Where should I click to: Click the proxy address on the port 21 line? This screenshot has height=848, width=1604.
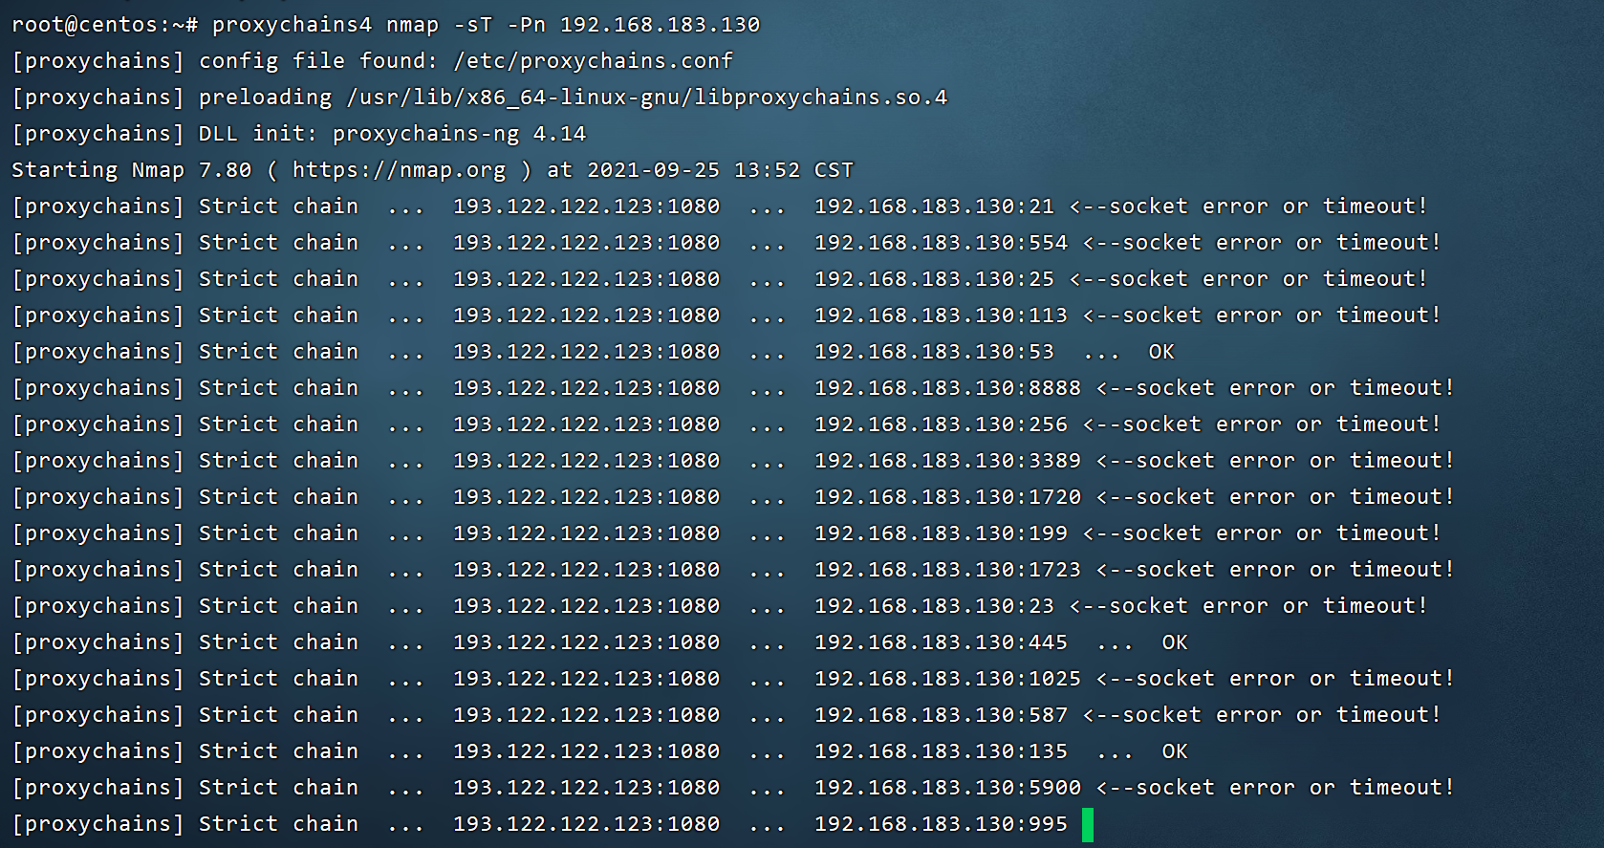tap(586, 207)
